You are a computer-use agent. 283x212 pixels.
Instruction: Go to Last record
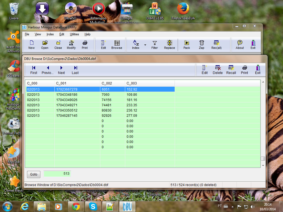click(75, 70)
